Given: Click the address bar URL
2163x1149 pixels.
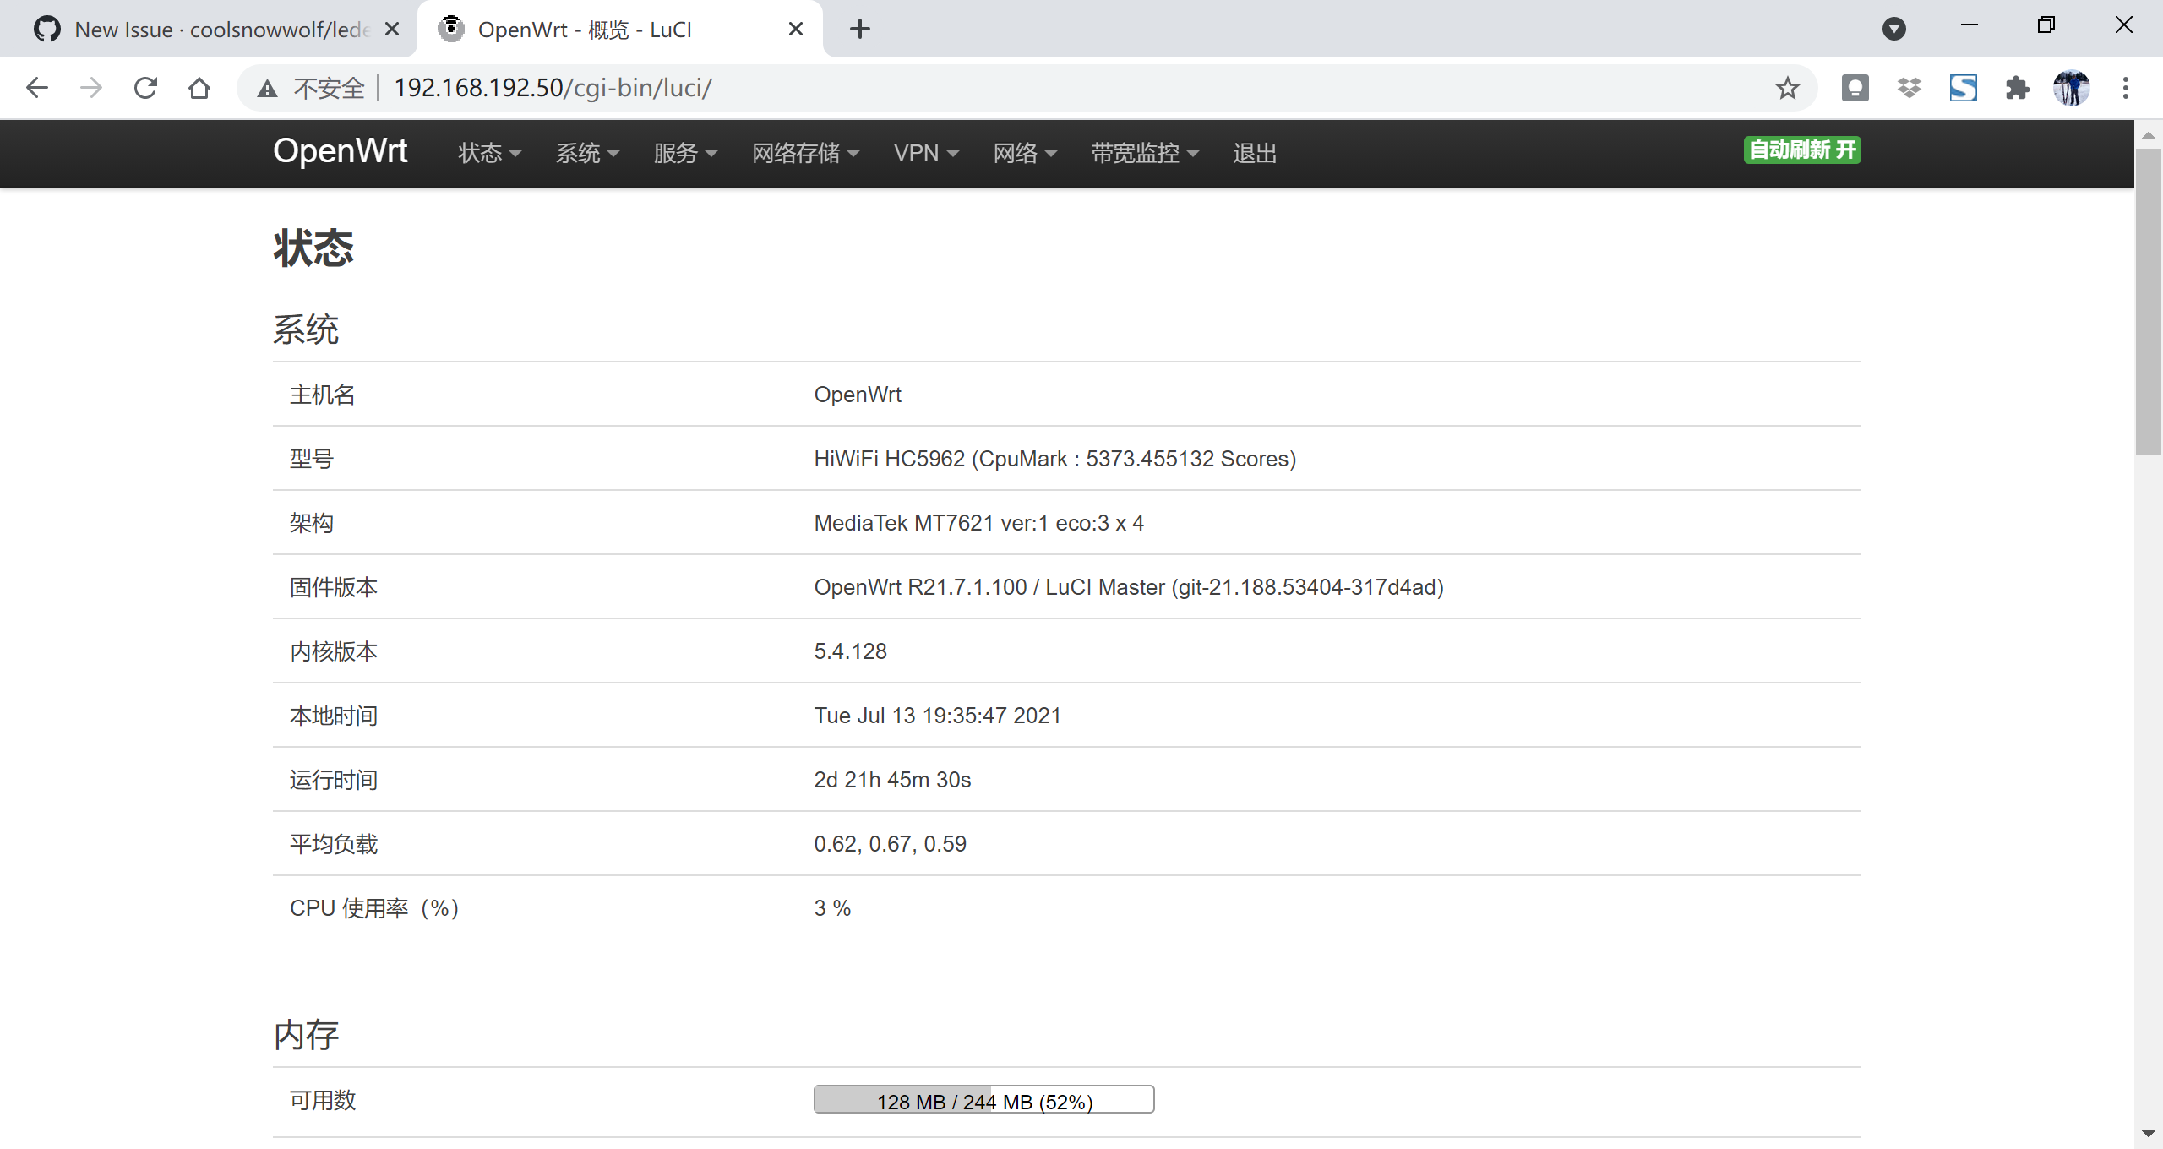Looking at the screenshot, I should [553, 87].
